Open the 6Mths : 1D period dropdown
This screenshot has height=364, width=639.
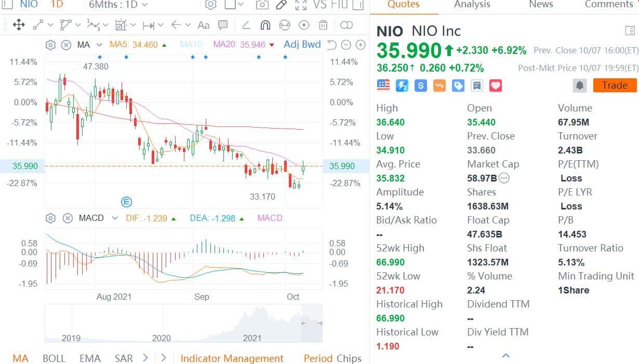(118, 5)
